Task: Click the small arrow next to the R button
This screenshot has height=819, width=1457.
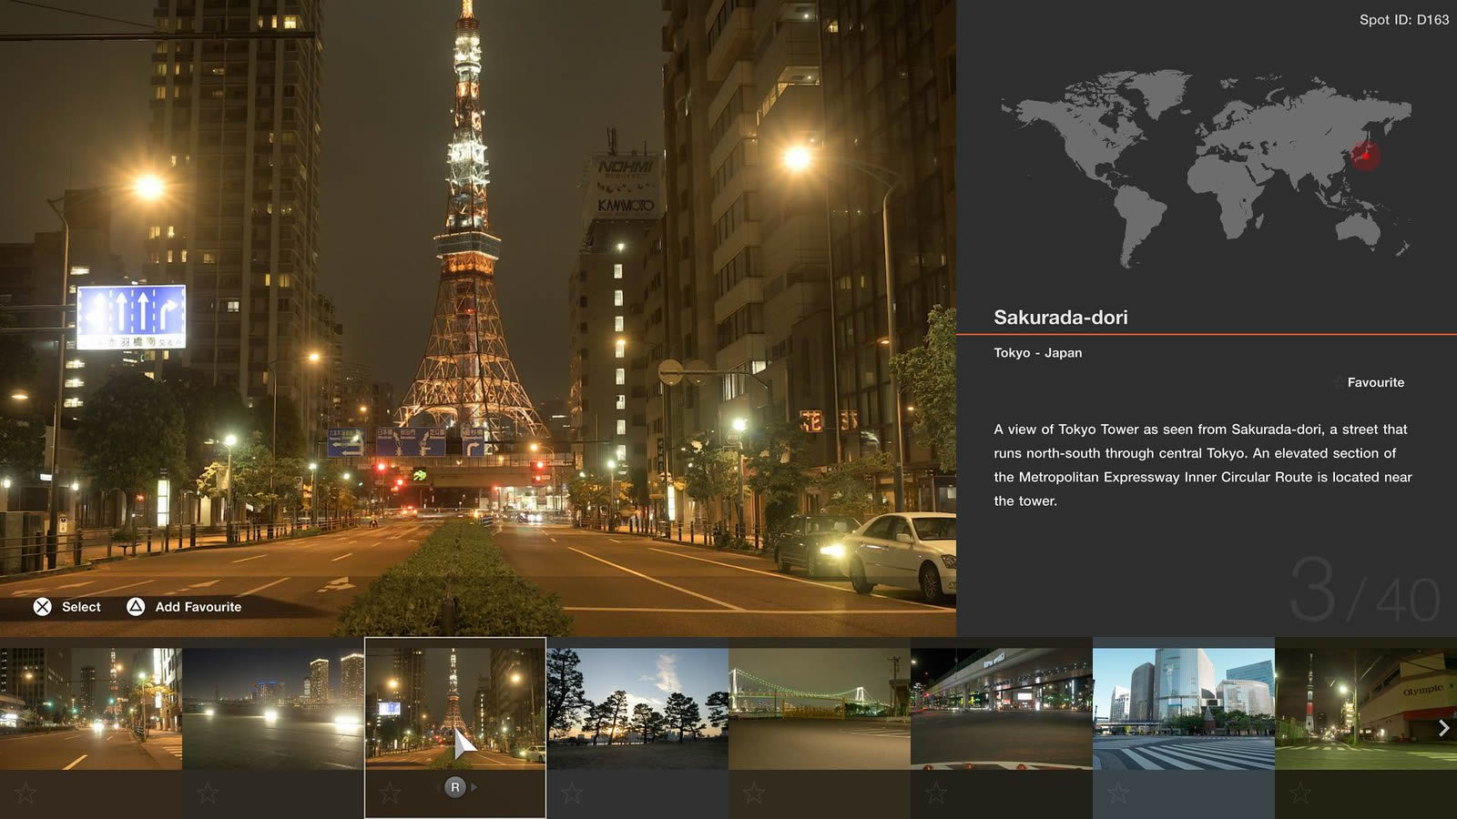Action: (474, 787)
